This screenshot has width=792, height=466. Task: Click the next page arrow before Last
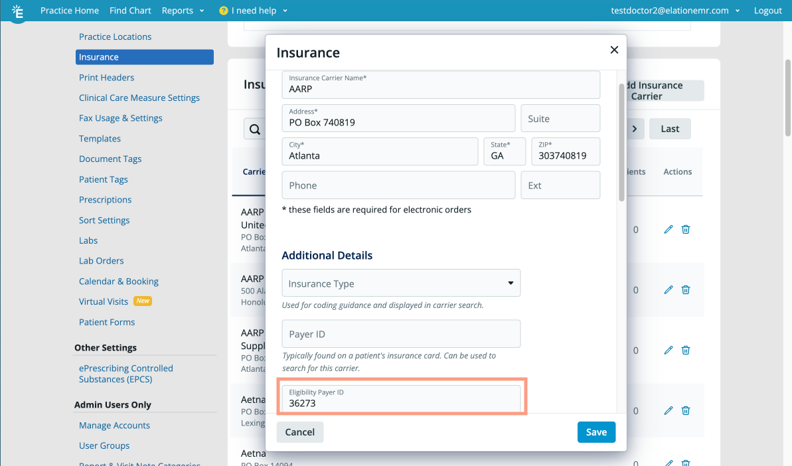click(634, 129)
